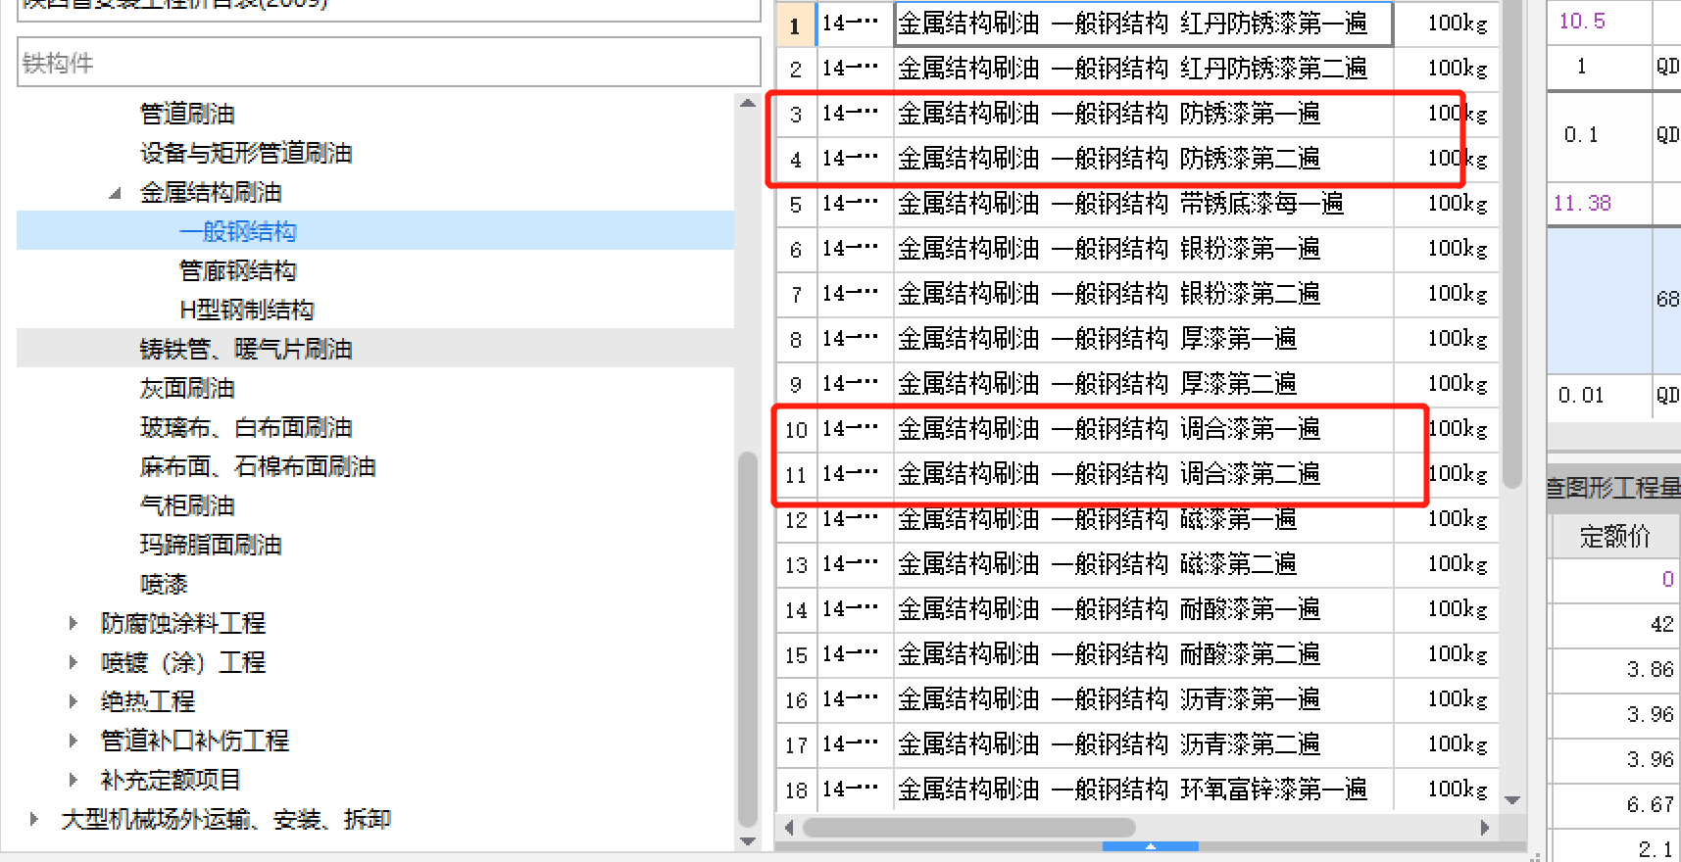Select H型钢制结构 tree item
The width and height of the screenshot is (1681, 862).
[x=246, y=310]
